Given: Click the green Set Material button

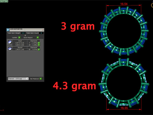Looking at the screenshot, I should coord(40,79).
